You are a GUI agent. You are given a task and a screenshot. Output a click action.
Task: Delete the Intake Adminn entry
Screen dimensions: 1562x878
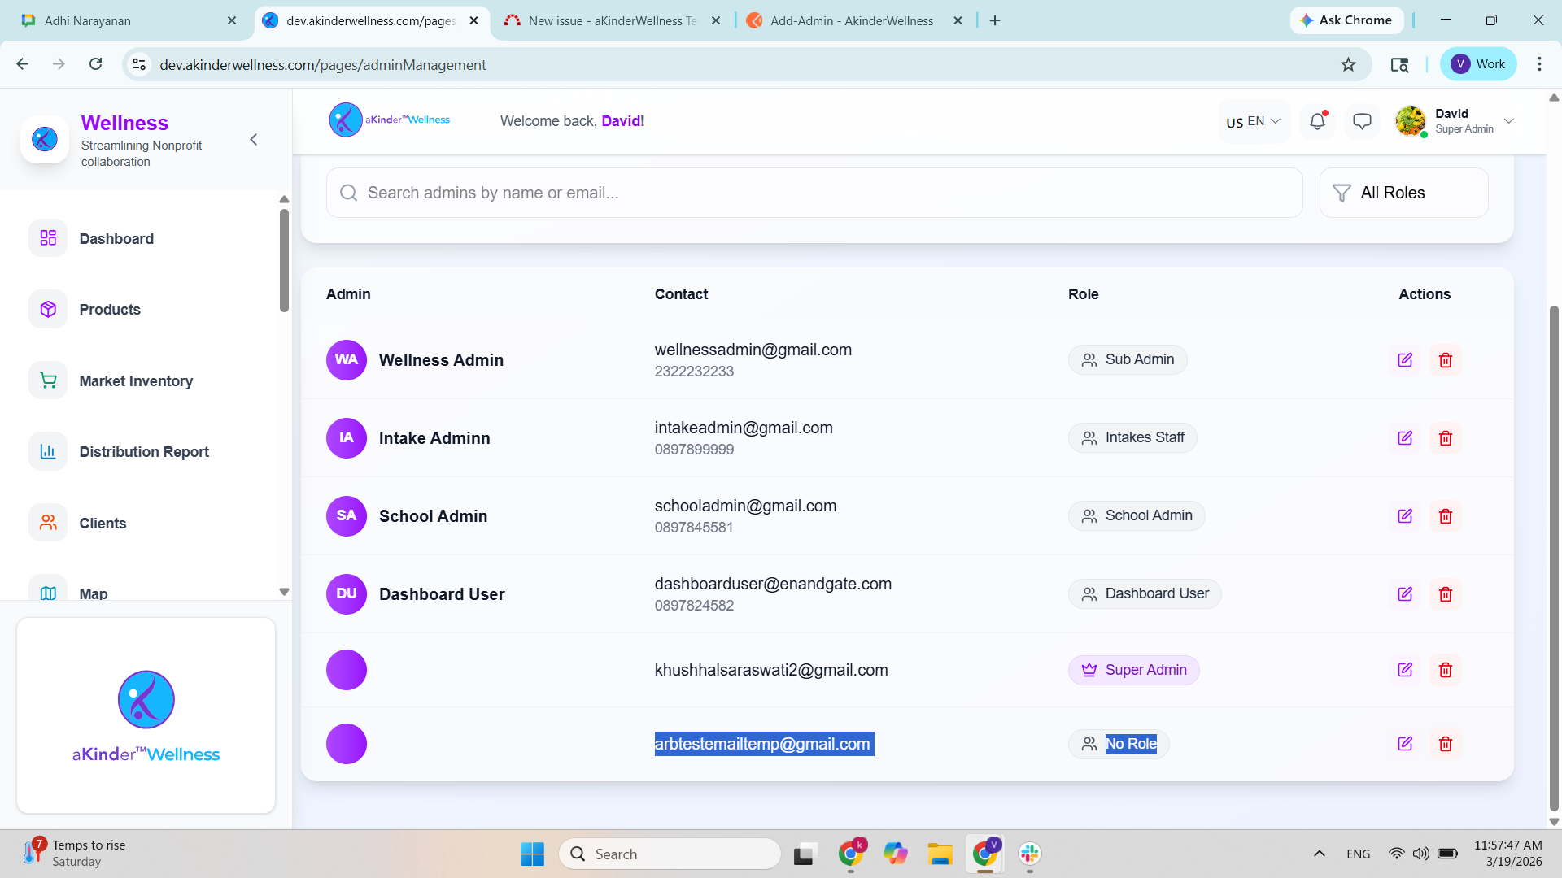pos(1446,438)
